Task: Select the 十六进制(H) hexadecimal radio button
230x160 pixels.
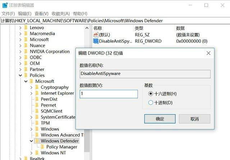Action: (151, 94)
